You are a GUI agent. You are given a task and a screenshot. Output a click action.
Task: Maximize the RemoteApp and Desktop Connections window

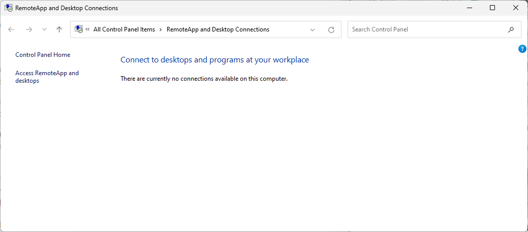click(492, 8)
